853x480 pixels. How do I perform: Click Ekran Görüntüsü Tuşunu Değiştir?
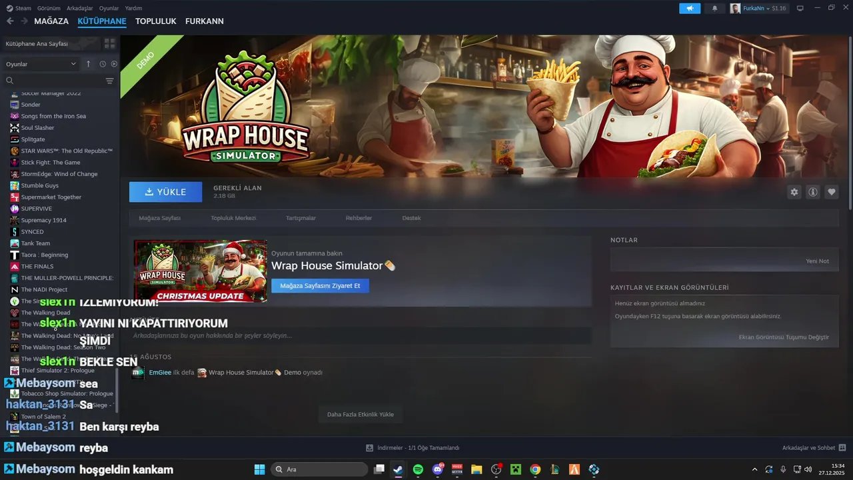click(784, 337)
